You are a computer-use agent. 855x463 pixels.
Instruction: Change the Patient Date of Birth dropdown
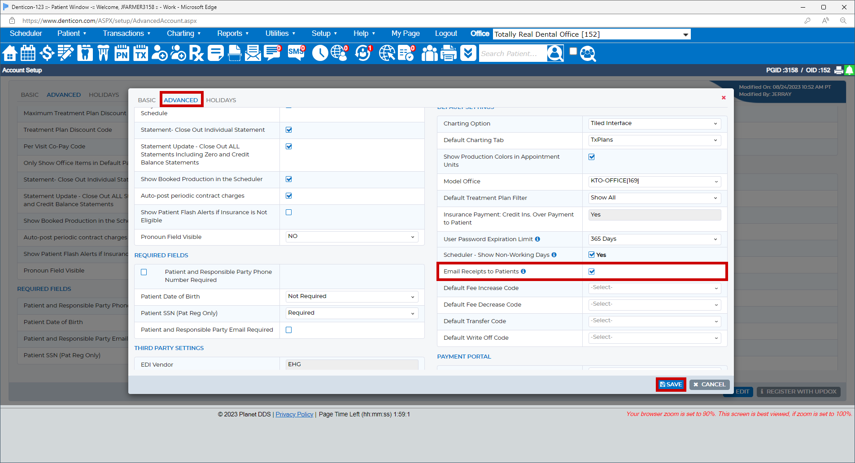[x=351, y=296]
